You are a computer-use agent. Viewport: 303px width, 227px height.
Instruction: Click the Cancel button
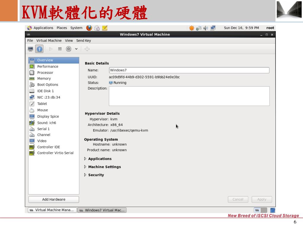(238, 200)
